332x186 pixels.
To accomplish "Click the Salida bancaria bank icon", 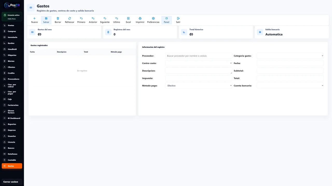I will tap(260, 32).
